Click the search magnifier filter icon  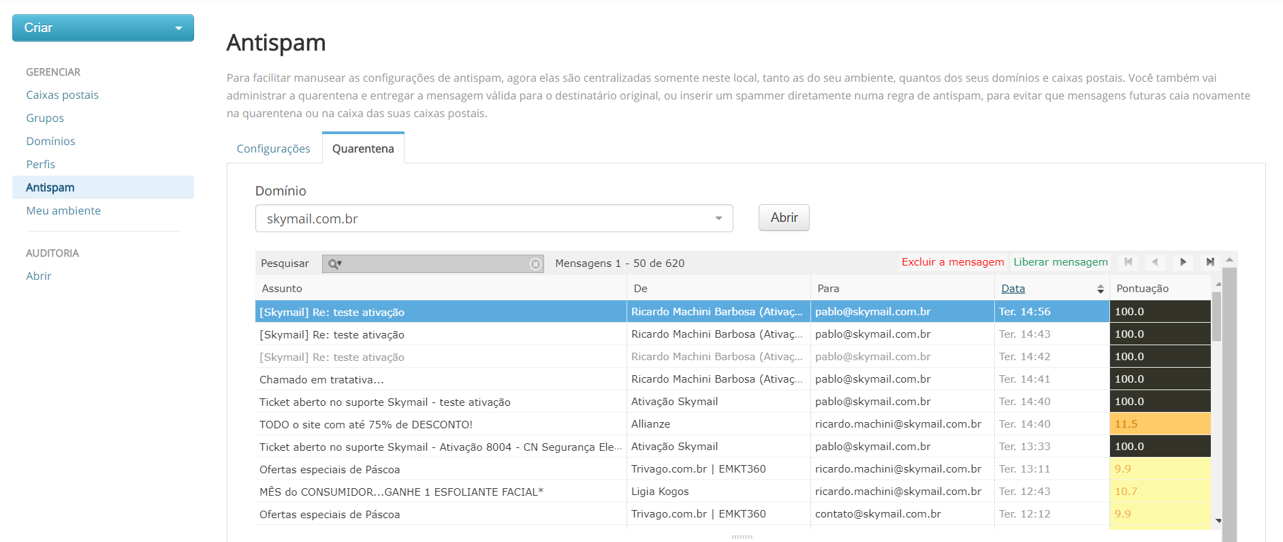tap(334, 264)
